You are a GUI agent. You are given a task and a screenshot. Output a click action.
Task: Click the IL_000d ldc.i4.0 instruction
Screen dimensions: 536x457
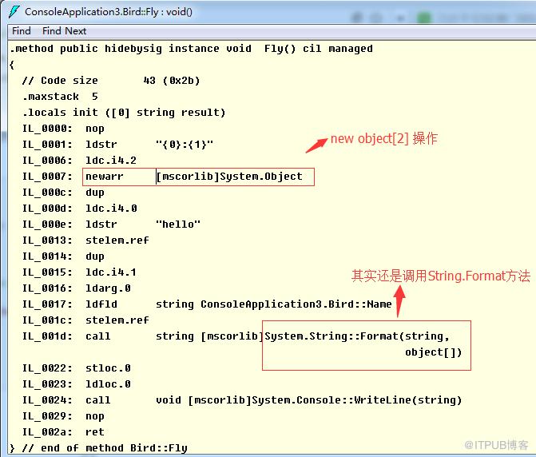[80, 209]
